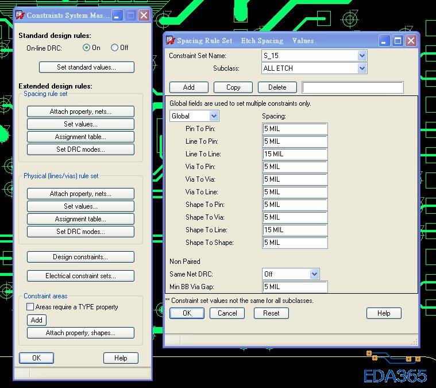Click the new constraint set name field
Viewport: 436px width, 388px height.
353,87
